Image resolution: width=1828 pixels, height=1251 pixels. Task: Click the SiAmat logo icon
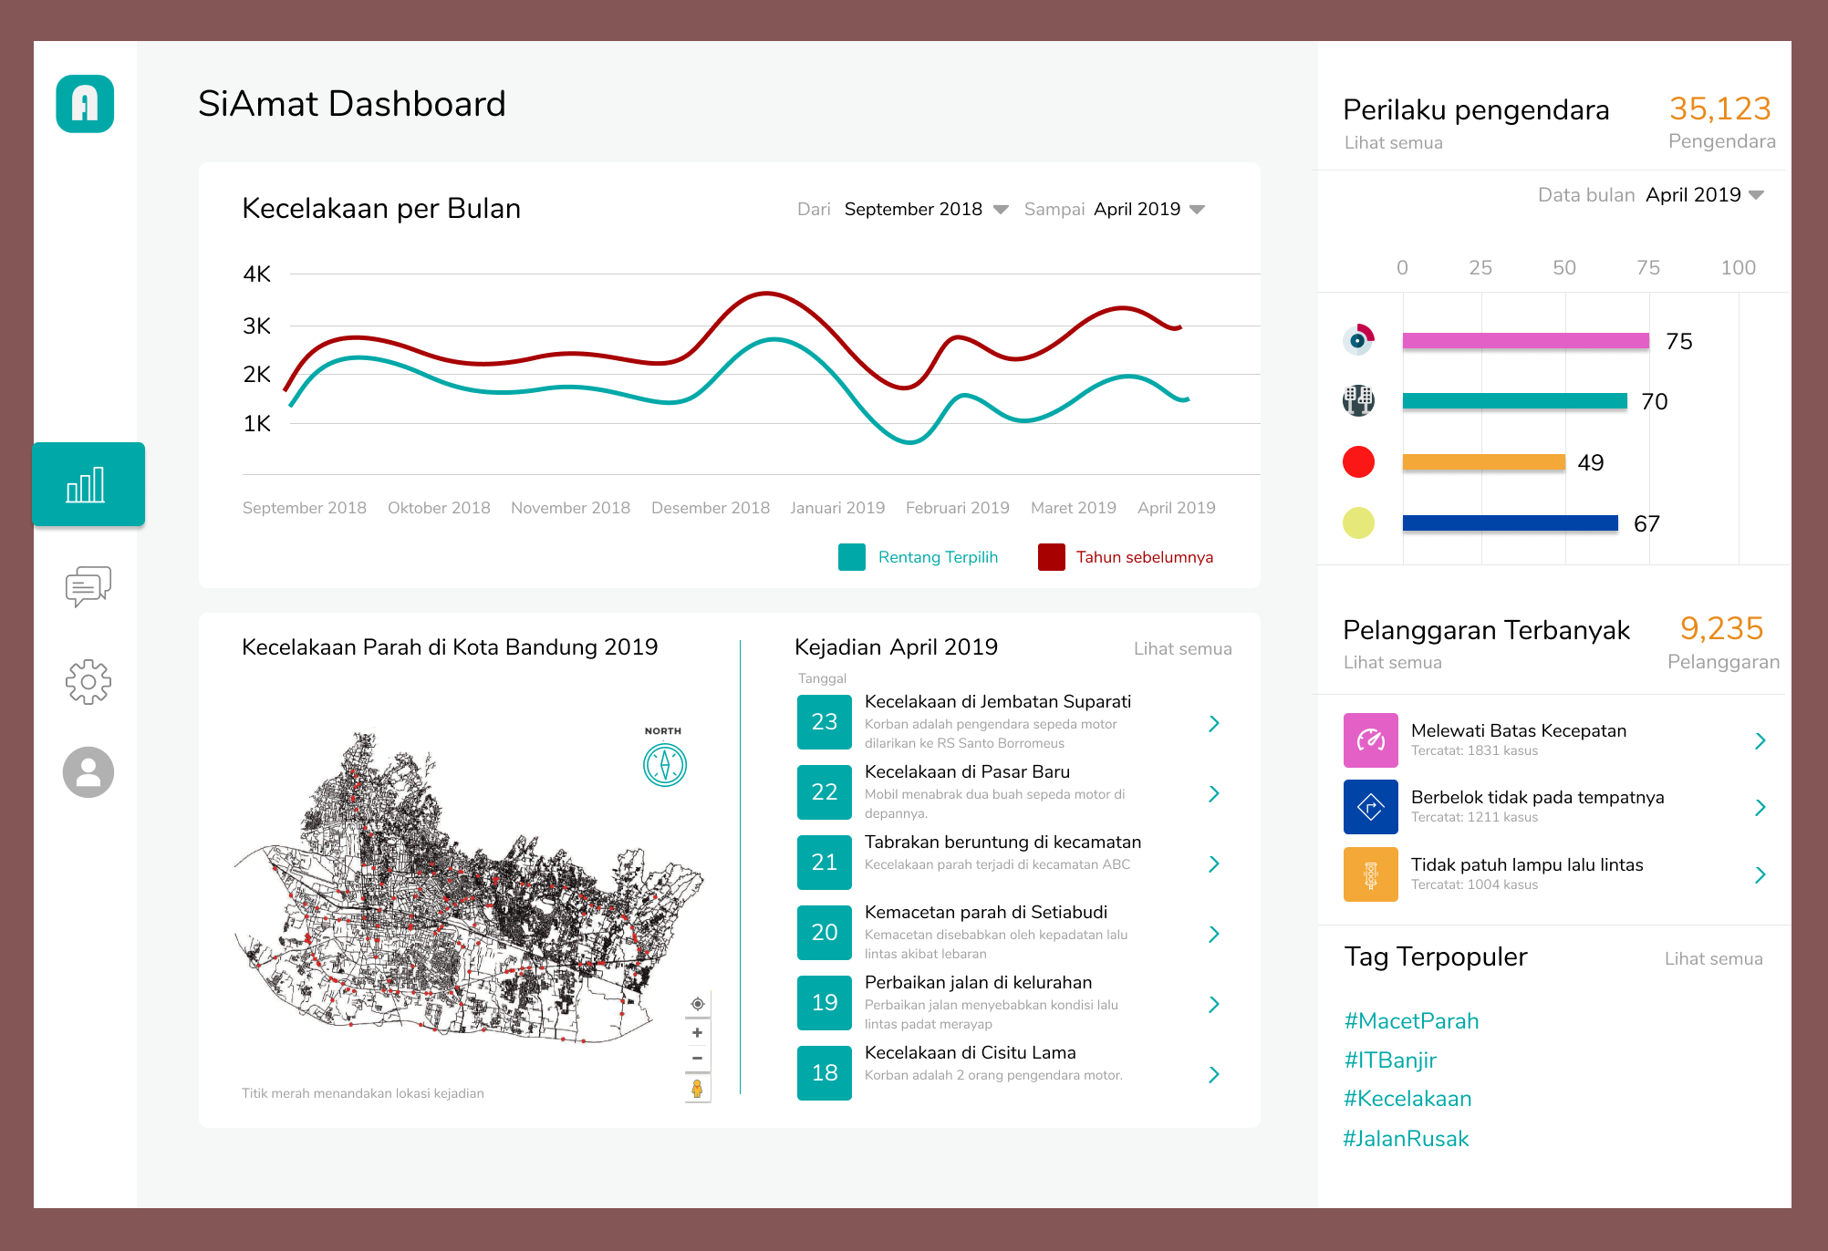(x=85, y=104)
